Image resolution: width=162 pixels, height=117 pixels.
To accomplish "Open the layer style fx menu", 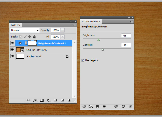I will 35,100.
